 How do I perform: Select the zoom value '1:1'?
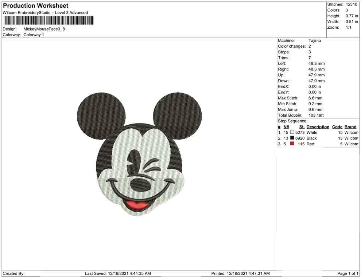pos(348,27)
